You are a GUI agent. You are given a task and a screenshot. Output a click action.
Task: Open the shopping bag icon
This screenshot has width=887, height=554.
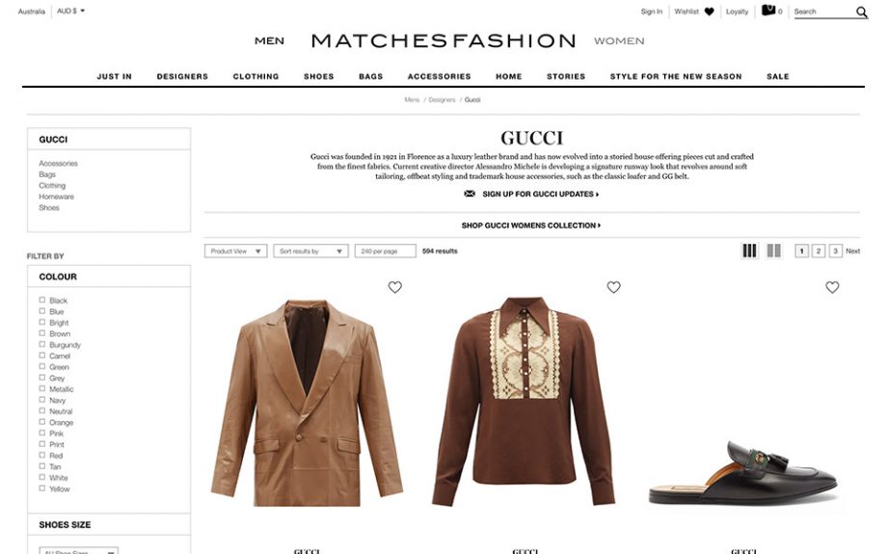coord(768,11)
